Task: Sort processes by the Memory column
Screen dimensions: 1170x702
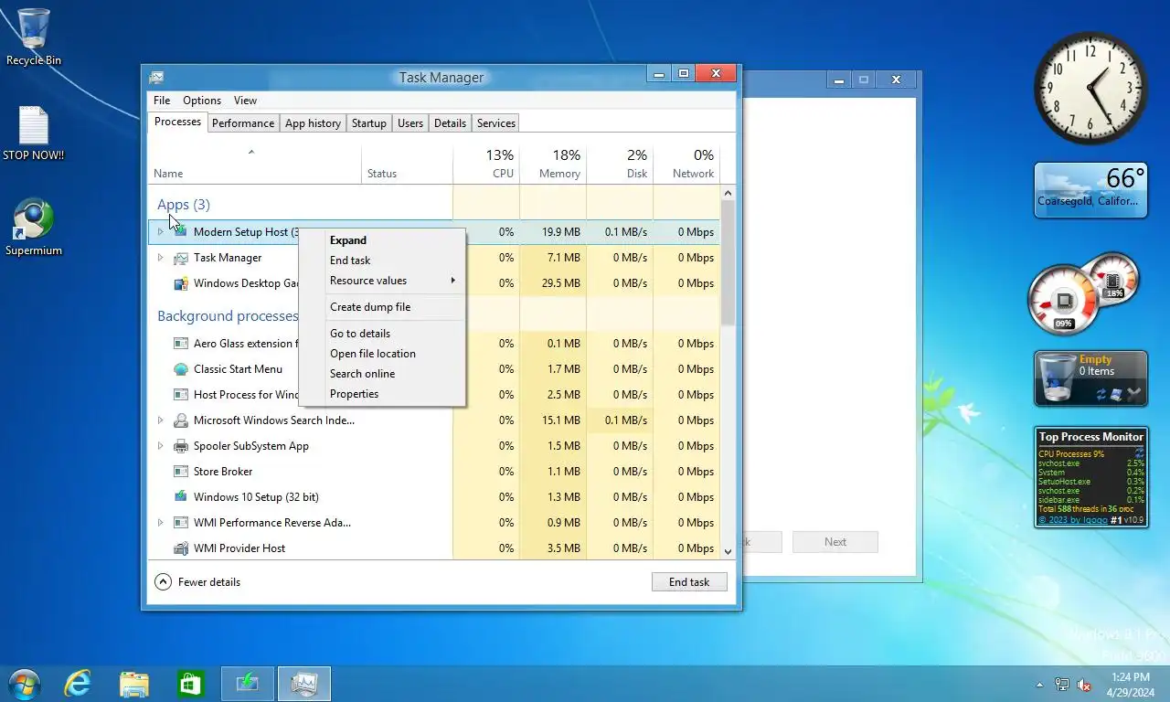Action: tap(553, 164)
